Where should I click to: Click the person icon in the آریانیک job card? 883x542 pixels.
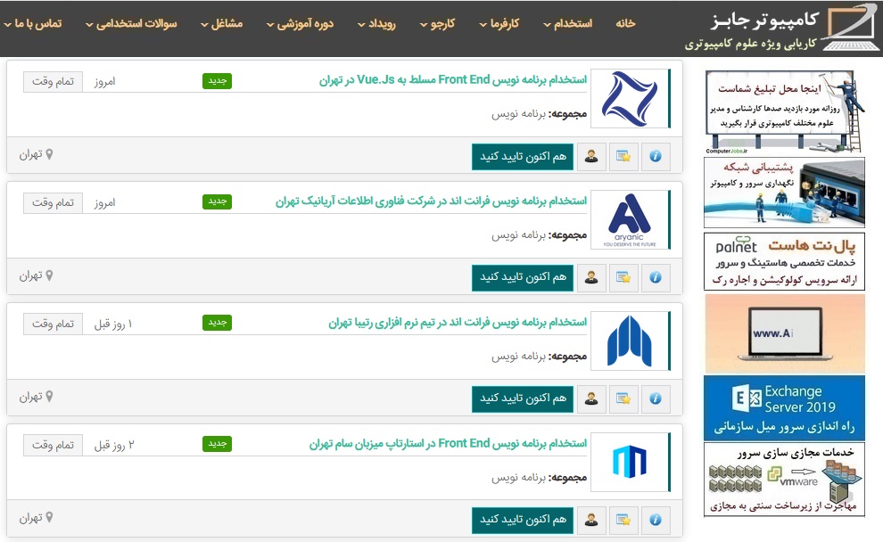(591, 277)
